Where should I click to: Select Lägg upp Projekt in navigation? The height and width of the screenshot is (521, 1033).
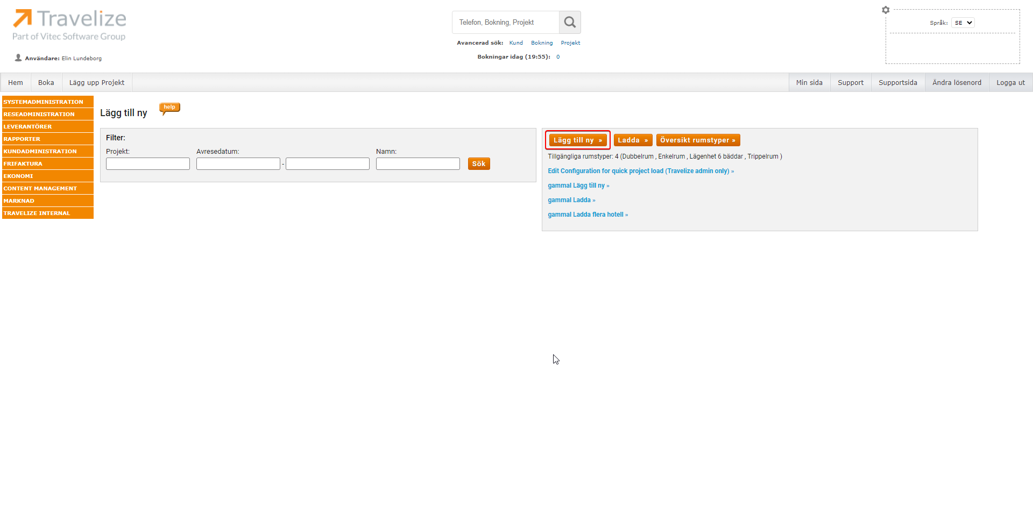point(97,82)
